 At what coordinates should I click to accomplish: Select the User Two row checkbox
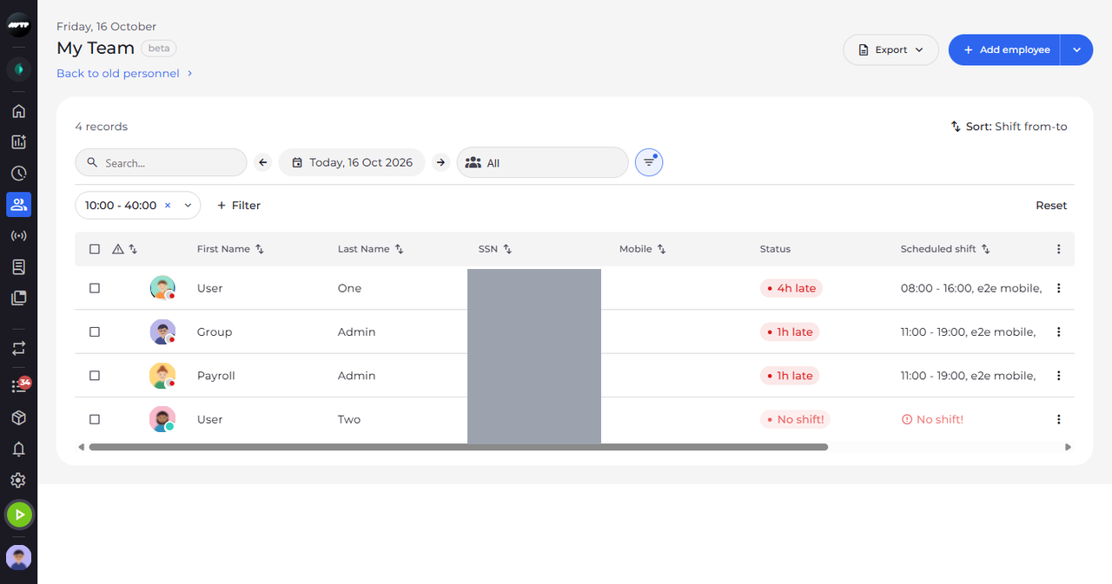(x=95, y=419)
